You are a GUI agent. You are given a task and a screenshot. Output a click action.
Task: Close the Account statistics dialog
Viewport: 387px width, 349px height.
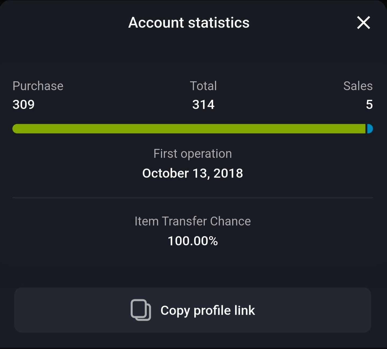point(363,23)
